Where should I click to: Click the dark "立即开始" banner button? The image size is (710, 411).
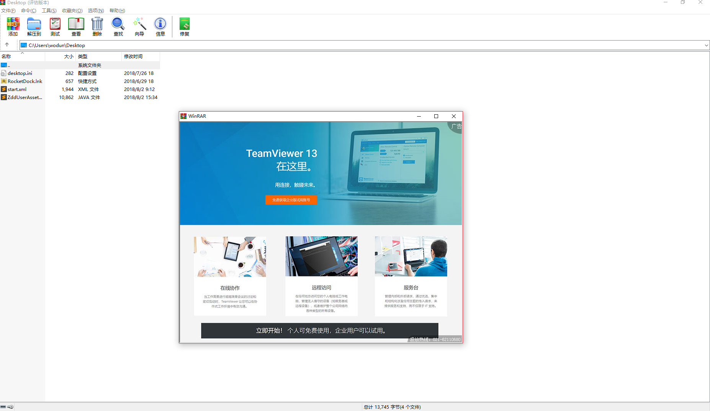click(x=319, y=330)
